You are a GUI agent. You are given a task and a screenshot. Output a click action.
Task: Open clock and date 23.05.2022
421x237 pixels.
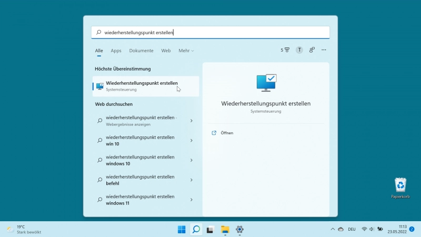(x=397, y=229)
